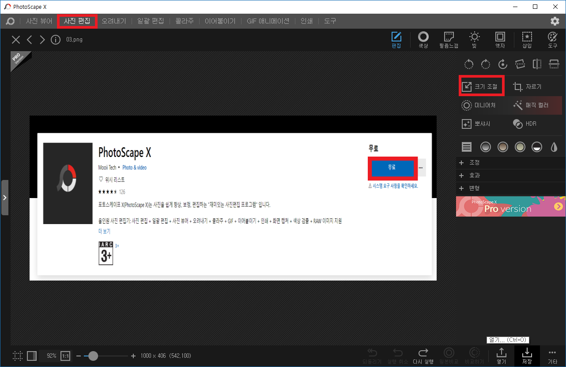Screen dimensions: 566x367
Task: Click the 다시 실행 redo button
Action: click(423, 356)
